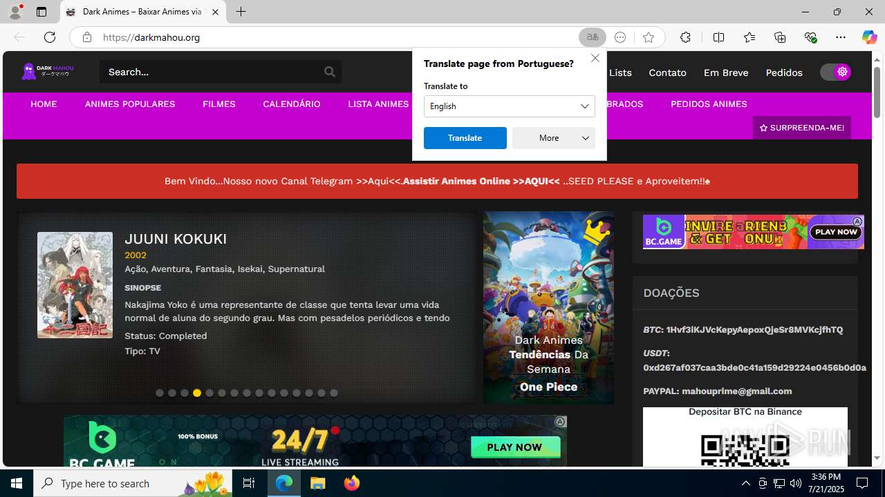Toggle split screen icon

coord(718,37)
